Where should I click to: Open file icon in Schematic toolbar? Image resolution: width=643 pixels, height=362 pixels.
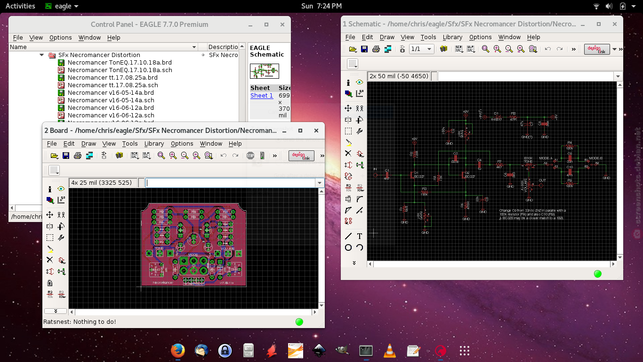point(353,49)
